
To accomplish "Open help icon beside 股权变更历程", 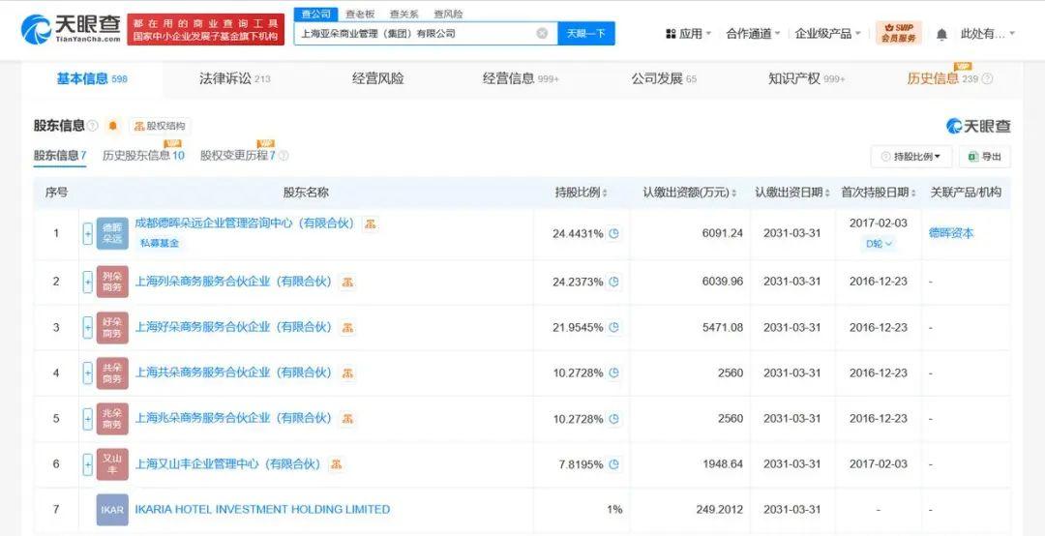I will [x=284, y=156].
